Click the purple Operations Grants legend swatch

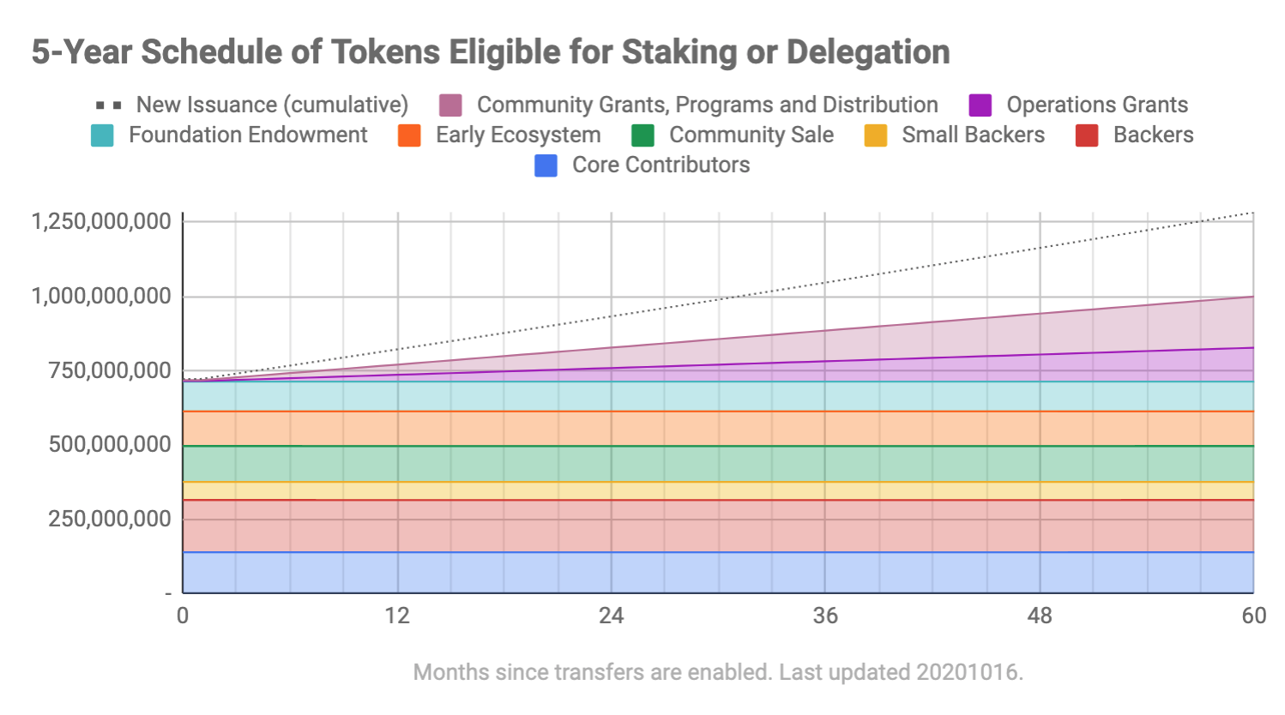980,105
